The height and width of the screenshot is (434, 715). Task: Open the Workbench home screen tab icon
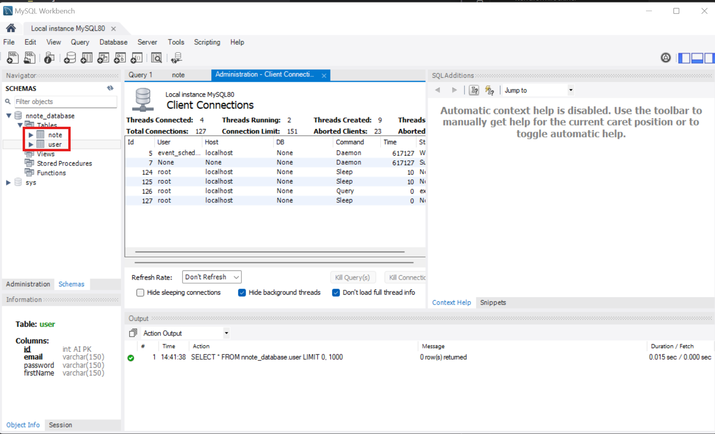coord(11,28)
